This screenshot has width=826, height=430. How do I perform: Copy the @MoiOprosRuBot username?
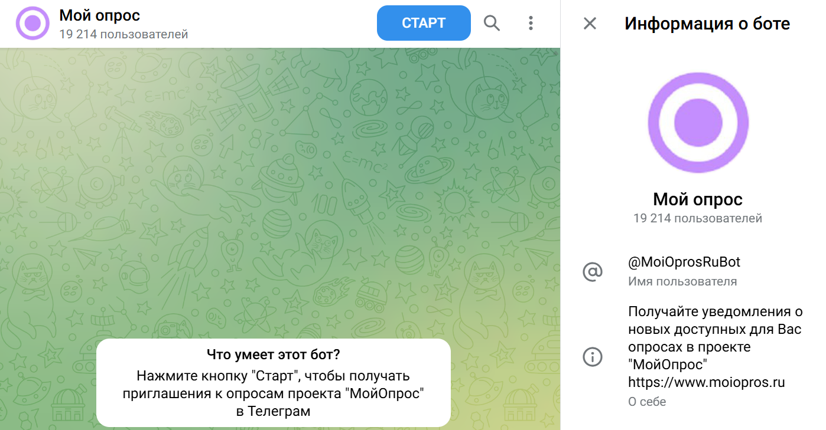684,262
